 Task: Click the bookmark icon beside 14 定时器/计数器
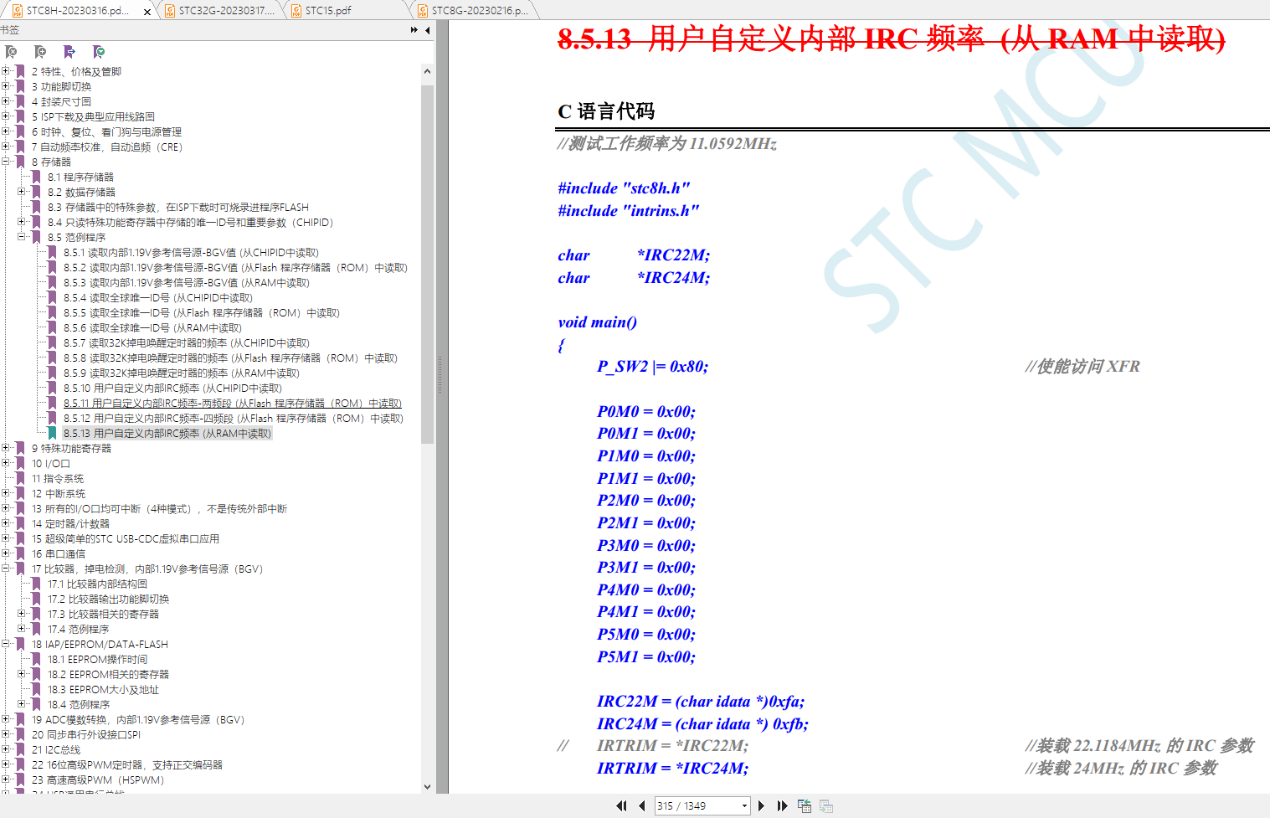(20, 523)
